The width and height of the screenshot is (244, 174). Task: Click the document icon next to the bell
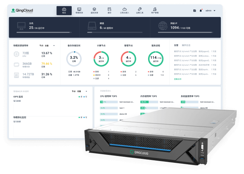[194, 10]
